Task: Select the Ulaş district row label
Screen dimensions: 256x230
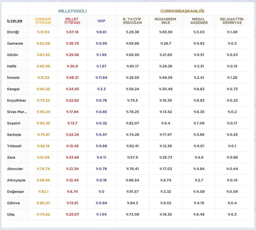Action: (11, 214)
